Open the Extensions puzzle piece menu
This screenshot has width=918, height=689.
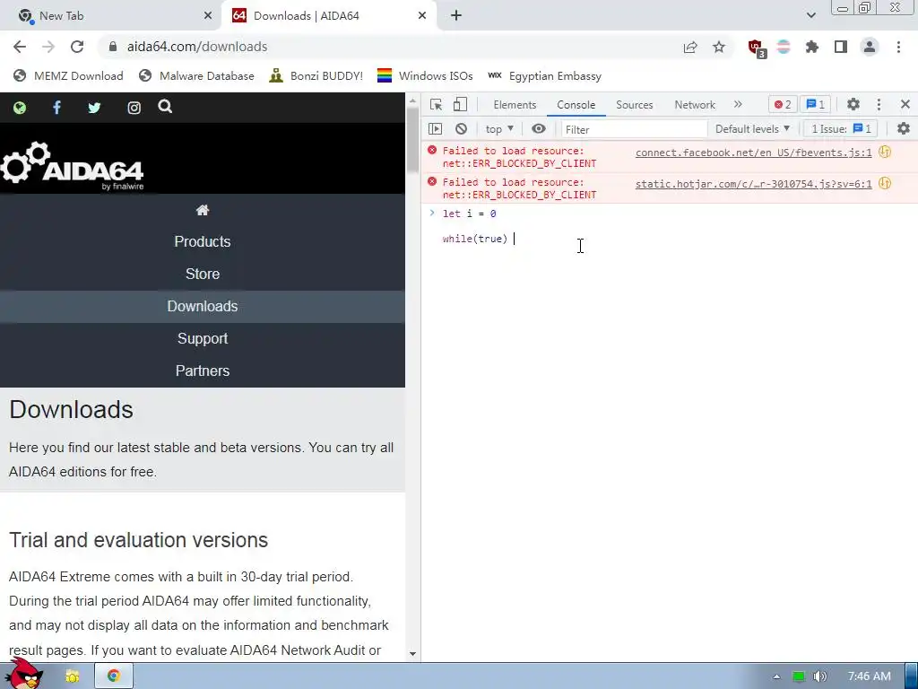(x=812, y=47)
